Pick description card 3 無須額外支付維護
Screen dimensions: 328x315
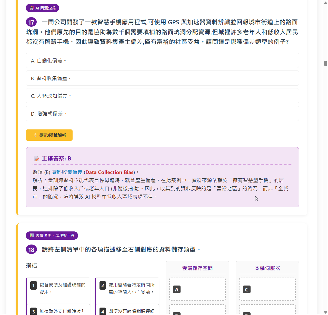(x=58, y=310)
